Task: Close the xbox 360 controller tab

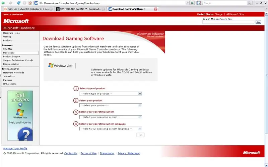Action: click(51, 9)
